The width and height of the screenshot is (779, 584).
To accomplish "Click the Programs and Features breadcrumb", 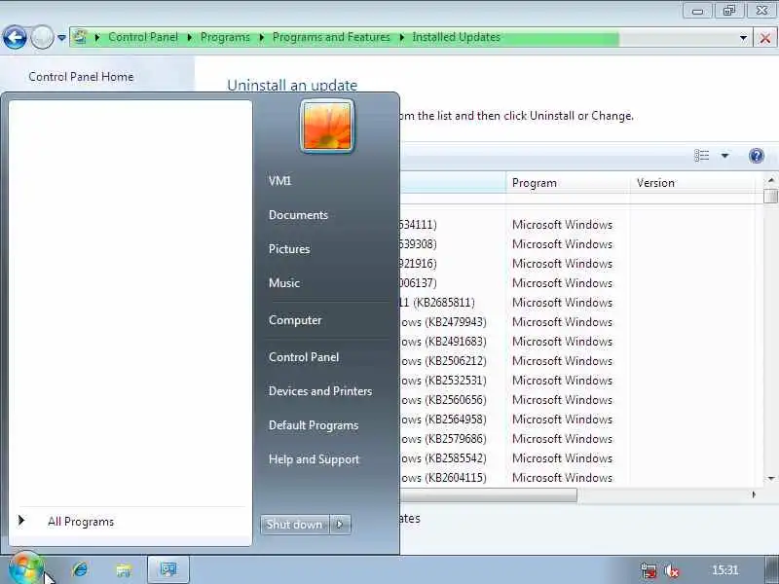I will pos(331,37).
